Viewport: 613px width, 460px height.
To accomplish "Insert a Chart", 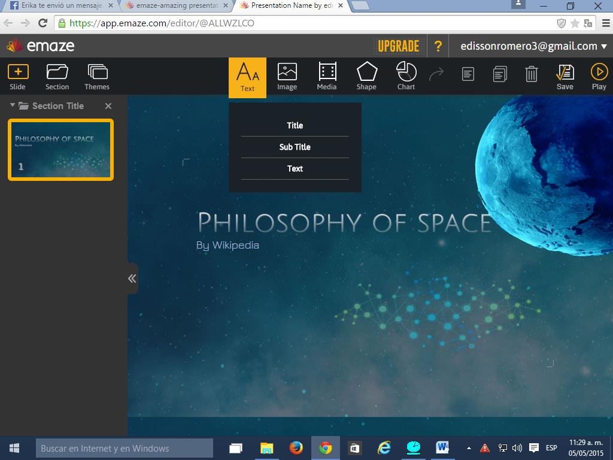I will pyautogui.click(x=406, y=77).
